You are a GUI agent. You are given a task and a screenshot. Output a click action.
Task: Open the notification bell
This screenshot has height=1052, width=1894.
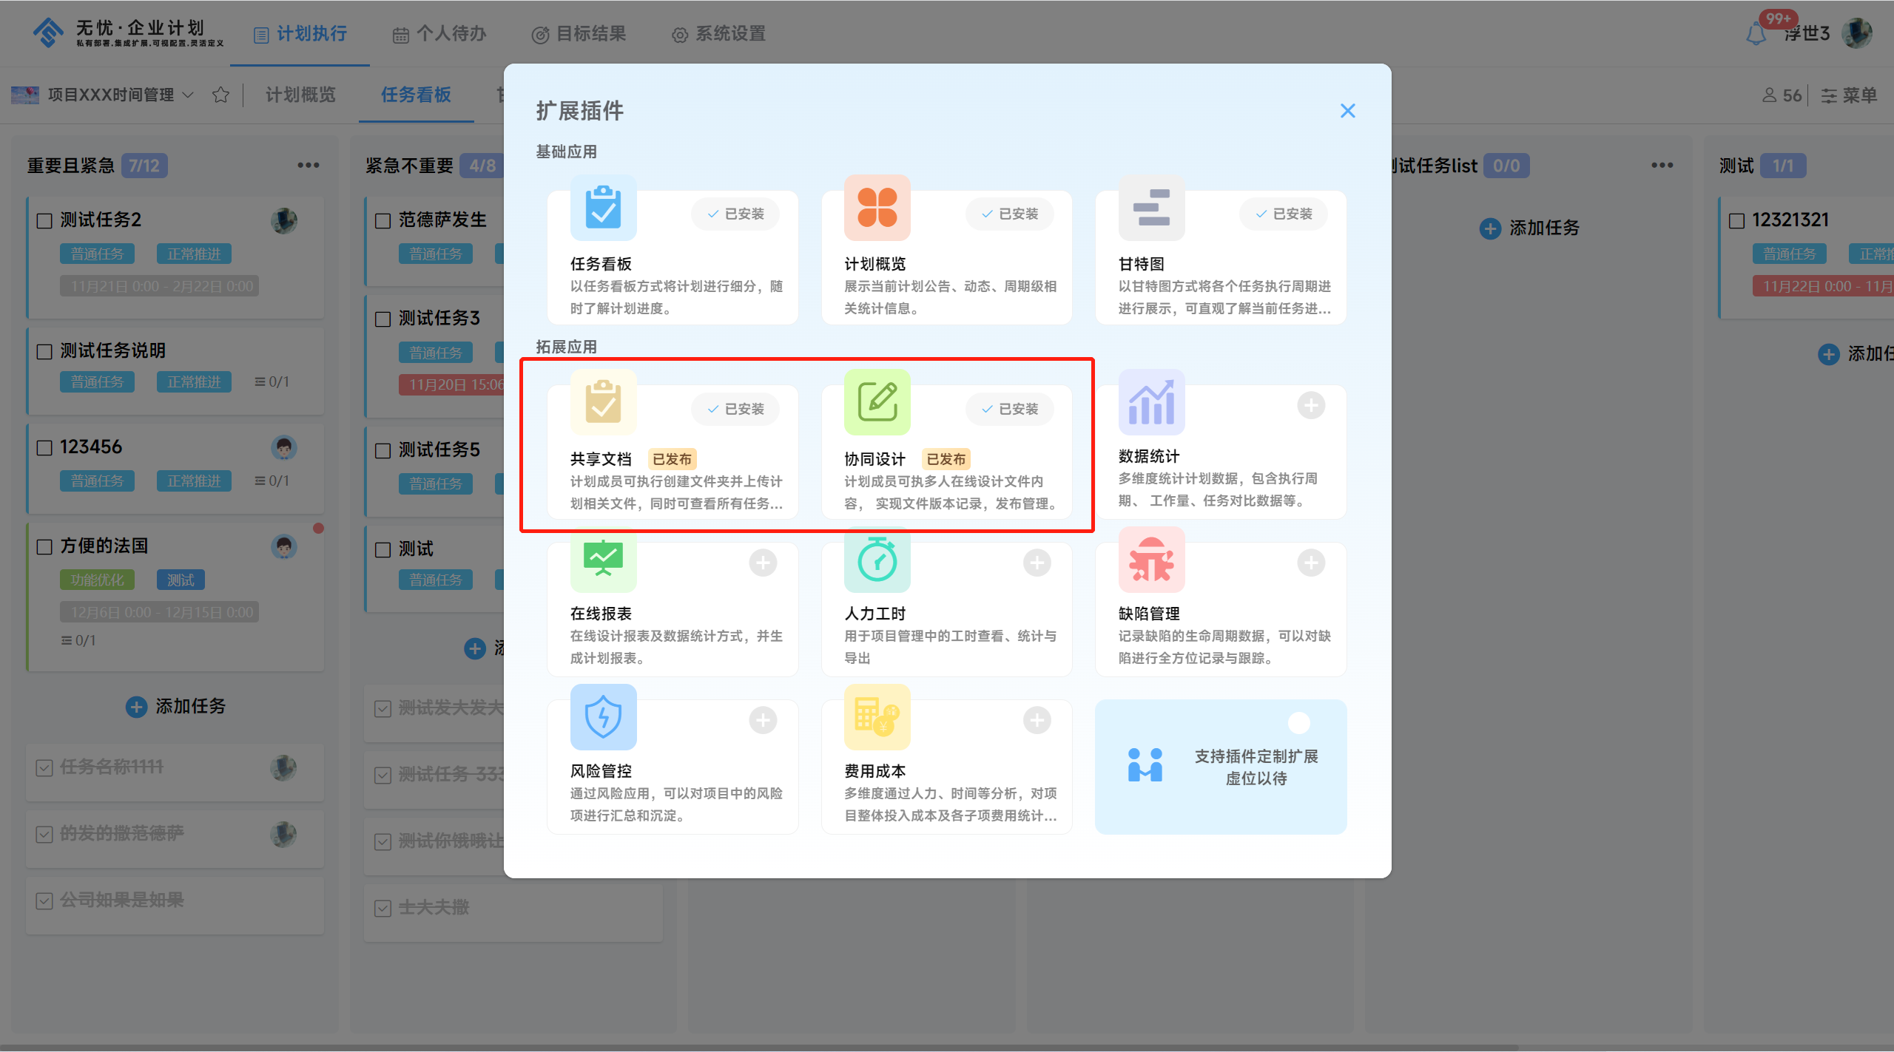click(x=1756, y=34)
